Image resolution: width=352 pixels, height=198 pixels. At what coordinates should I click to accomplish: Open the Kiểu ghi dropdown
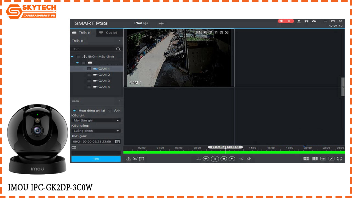click(119, 120)
